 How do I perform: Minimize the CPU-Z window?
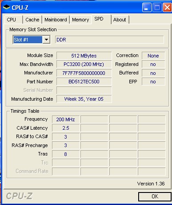point(147,7)
